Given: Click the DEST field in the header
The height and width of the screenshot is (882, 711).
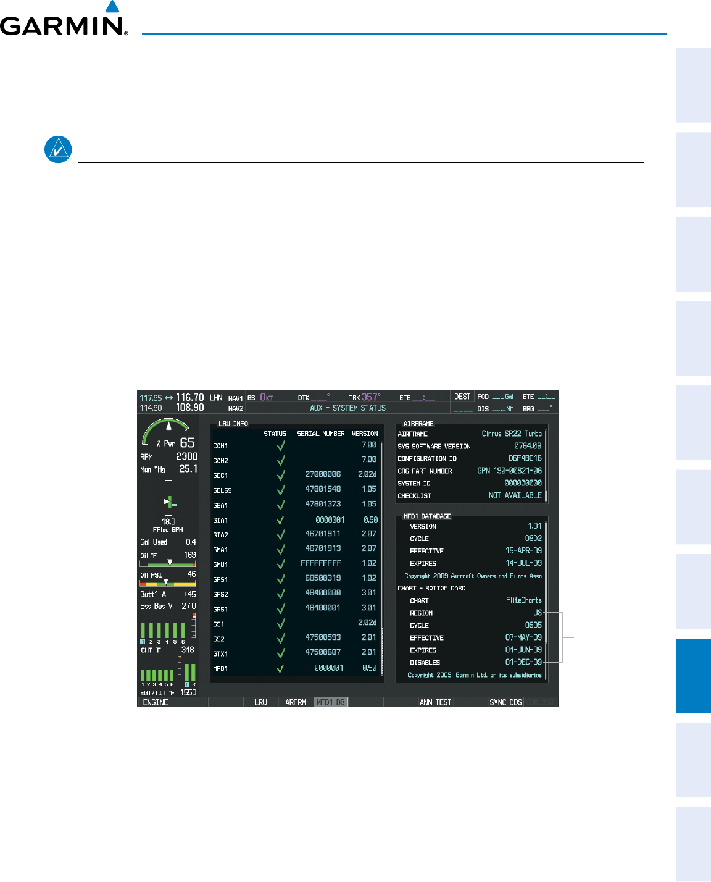Looking at the screenshot, I should [462, 397].
